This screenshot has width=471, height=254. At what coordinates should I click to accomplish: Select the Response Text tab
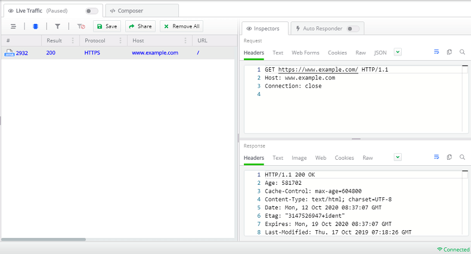coord(278,158)
